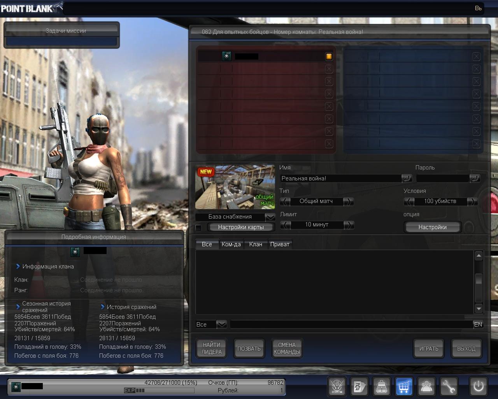Screen dimensions: 498x399
Task: Switch to the Клан chat tab
Action: click(x=256, y=244)
